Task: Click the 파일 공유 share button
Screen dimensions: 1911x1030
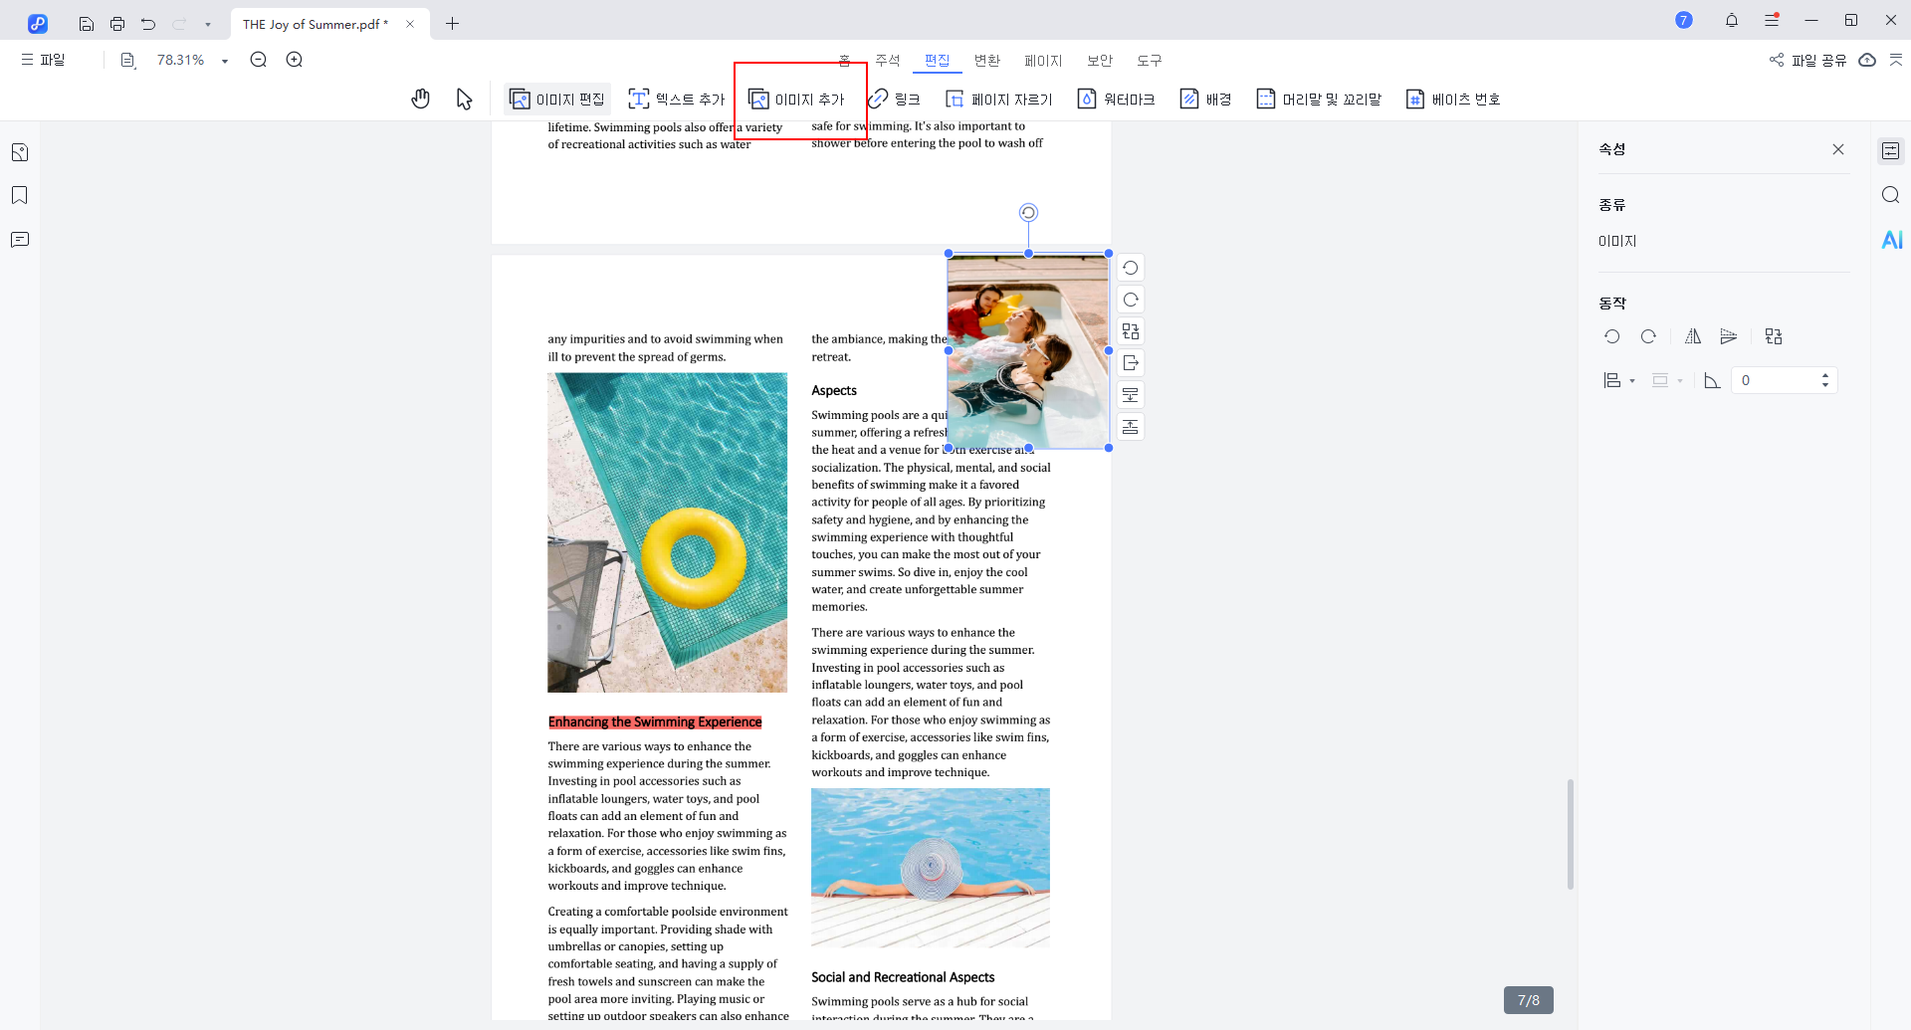Action: tap(1807, 61)
